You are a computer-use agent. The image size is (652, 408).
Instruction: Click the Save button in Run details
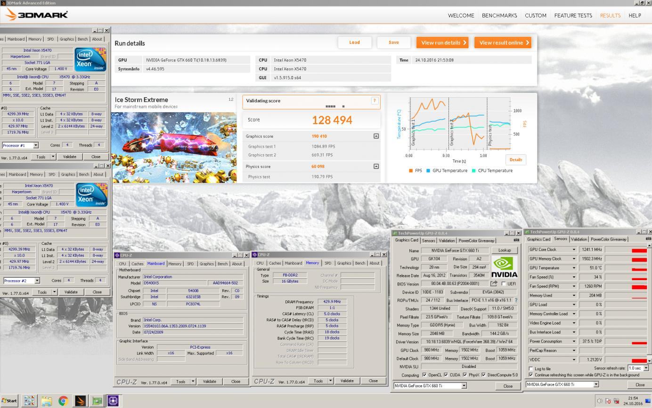[x=394, y=42]
